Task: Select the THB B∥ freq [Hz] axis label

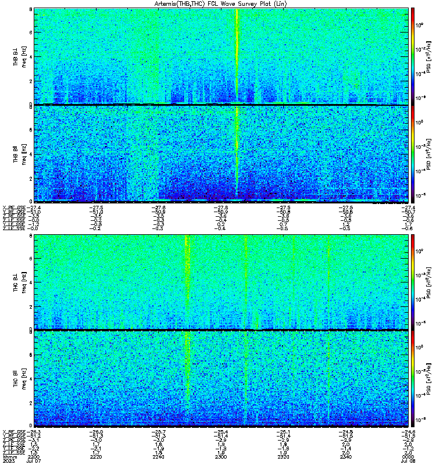Action: (20, 154)
